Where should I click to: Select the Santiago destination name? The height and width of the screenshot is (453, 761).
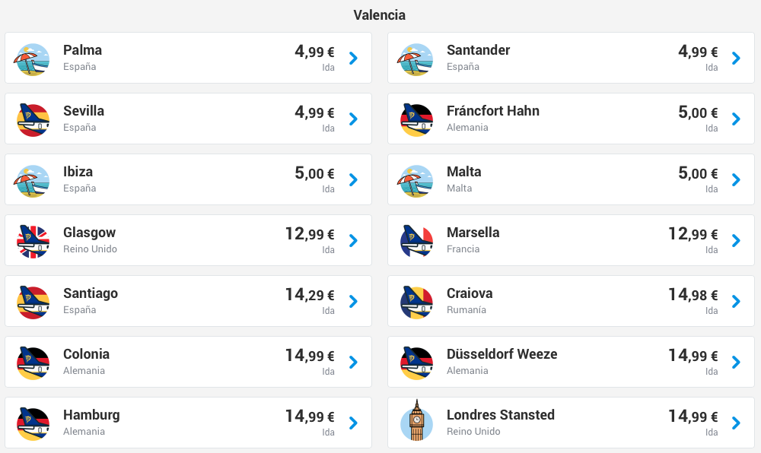click(91, 293)
